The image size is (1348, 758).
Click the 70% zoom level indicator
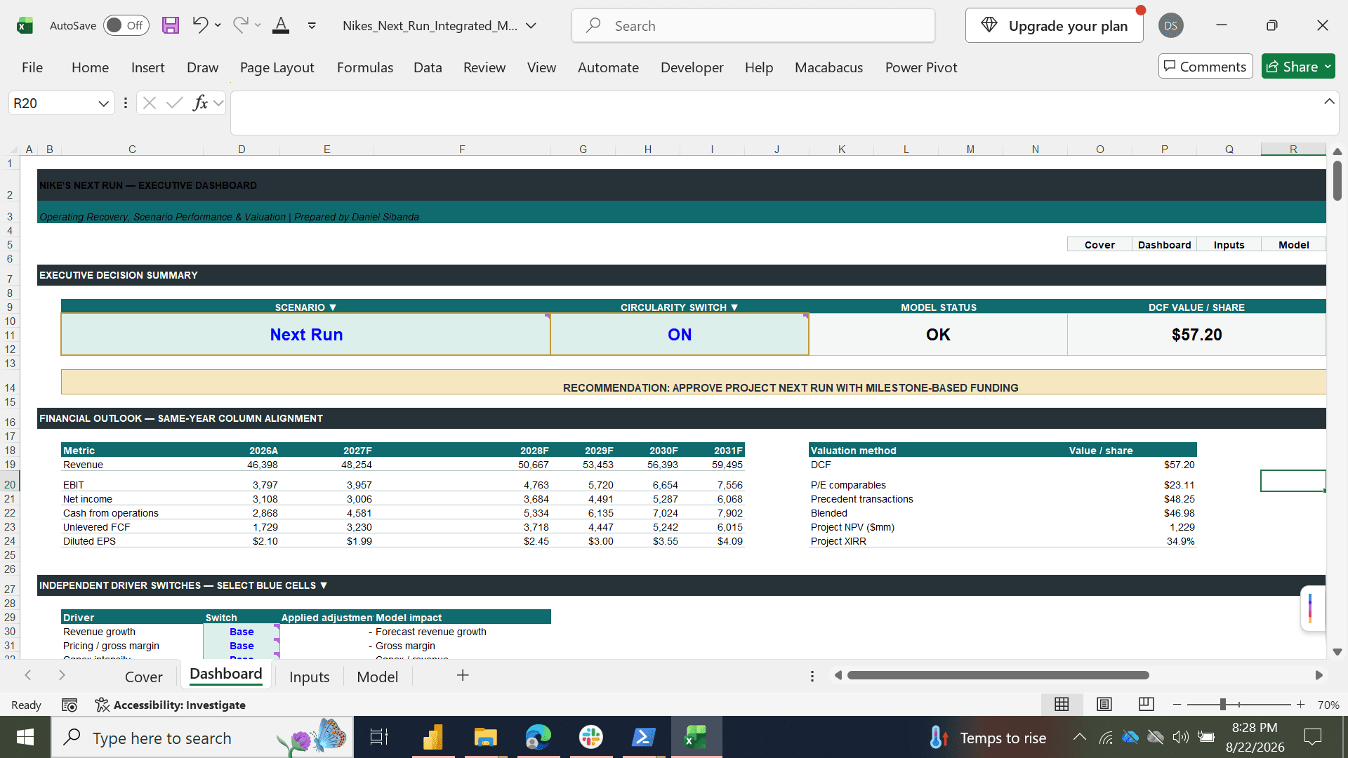click(x=1328, y=705)
